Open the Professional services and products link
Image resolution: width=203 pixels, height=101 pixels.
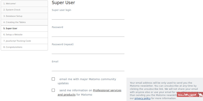(107, 90)
